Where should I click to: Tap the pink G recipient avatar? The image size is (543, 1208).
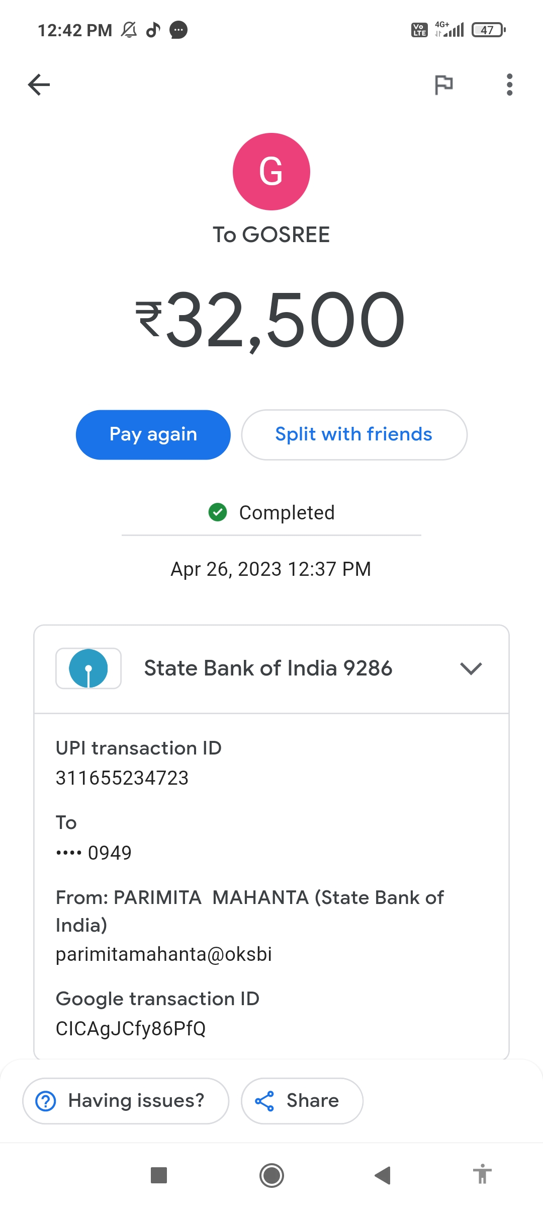[x=271, y=172]
